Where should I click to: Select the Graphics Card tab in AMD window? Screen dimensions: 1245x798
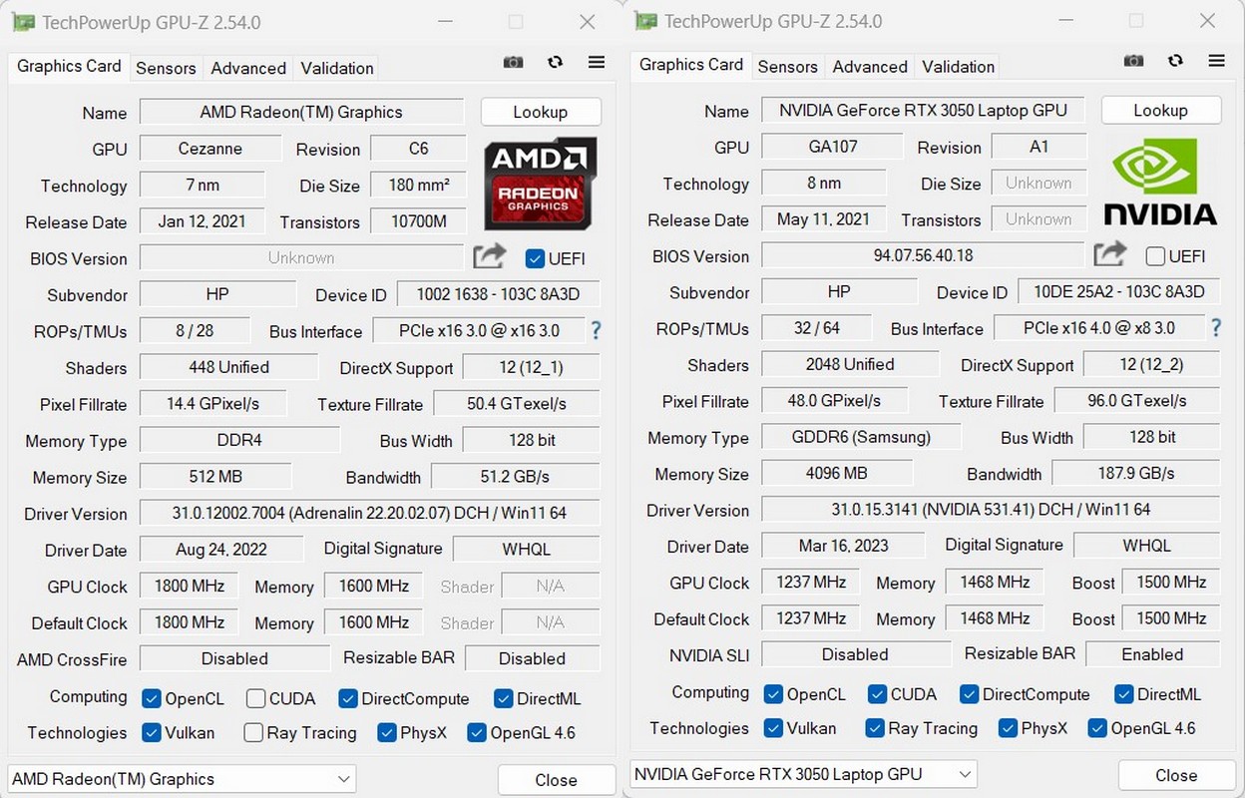point(69,66)
